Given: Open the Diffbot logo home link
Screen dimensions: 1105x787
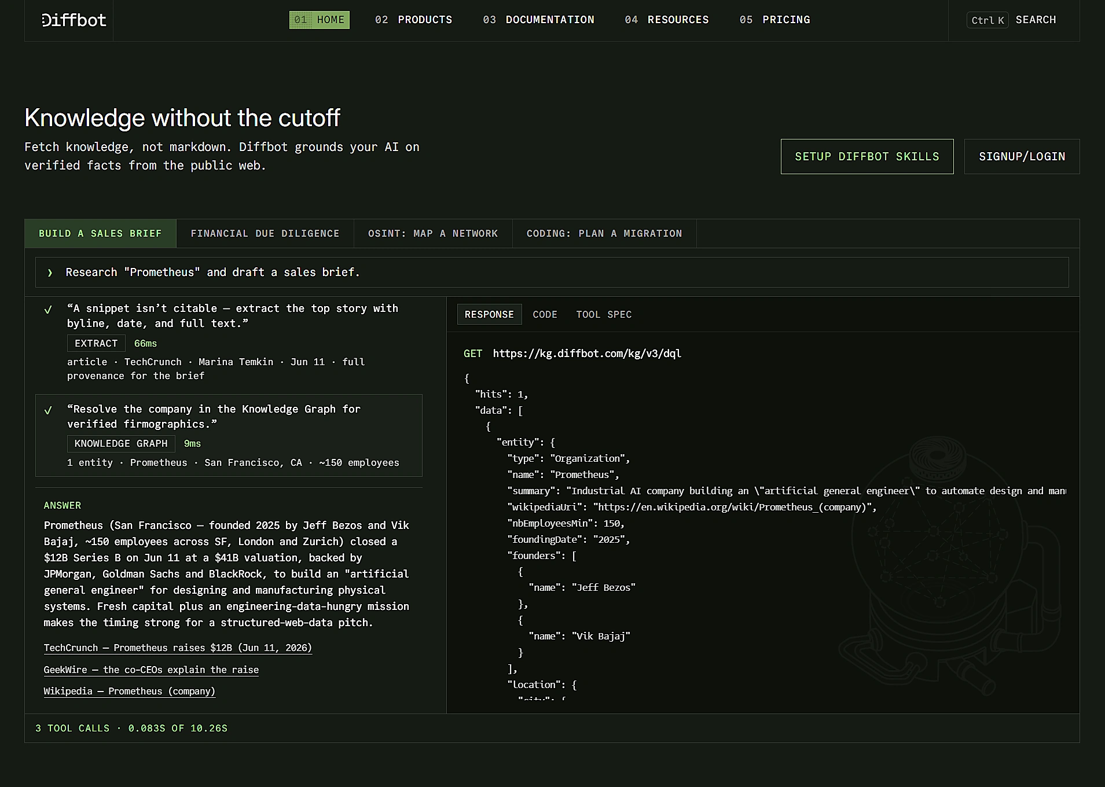Looking at the screenshot, I should coord(74,20).
